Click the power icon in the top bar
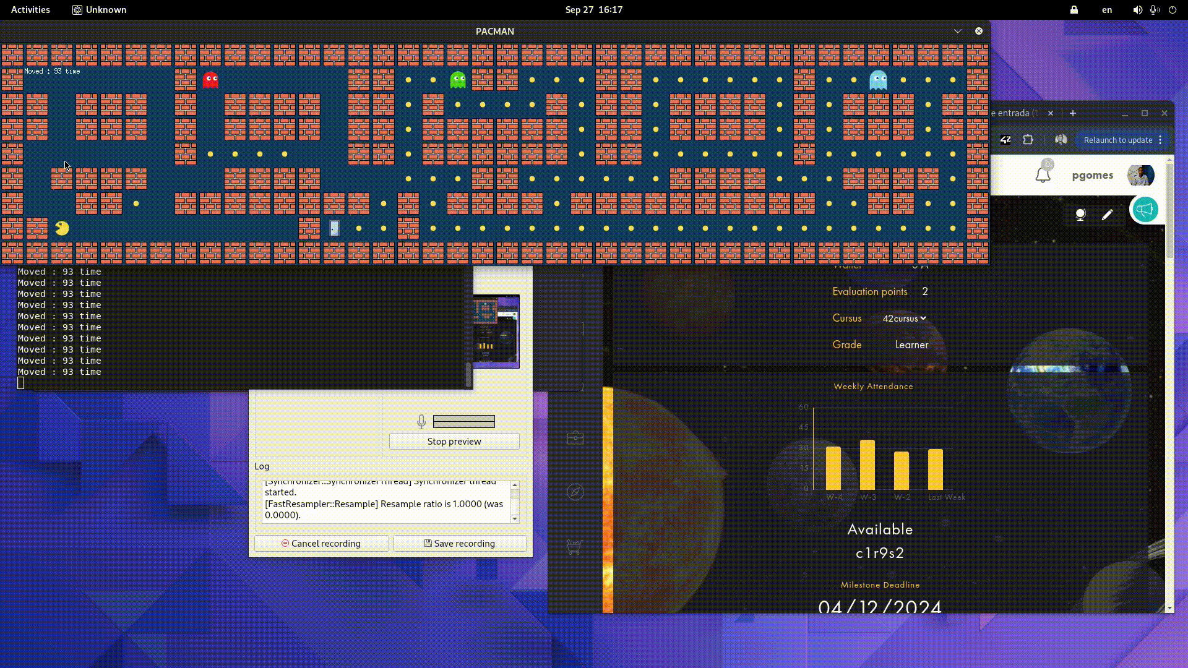The height and width of the screenshot is (668, 1188). (x=1173, y=10)
